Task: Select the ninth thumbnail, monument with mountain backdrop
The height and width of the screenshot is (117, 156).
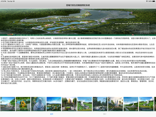Action: pos(131,104)
